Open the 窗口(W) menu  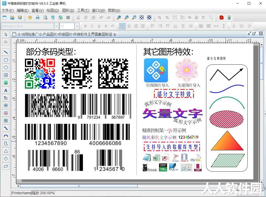99,10
